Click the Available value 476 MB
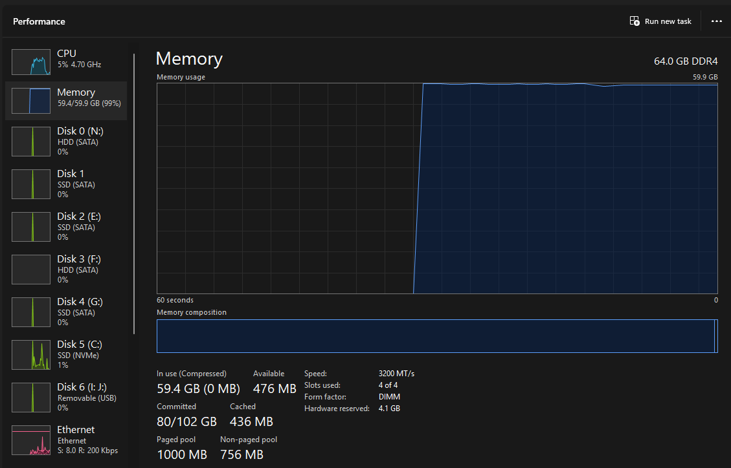This screenshot has width=731, height=468. [x=275, y=388]
